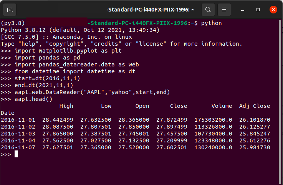Click the High column header
Image resolution: width=283 pixels, height=185 pixels.
pyautogui.click(x=66, y=106)
